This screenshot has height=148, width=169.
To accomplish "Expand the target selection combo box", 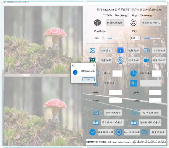I will [x=151, y=83].
